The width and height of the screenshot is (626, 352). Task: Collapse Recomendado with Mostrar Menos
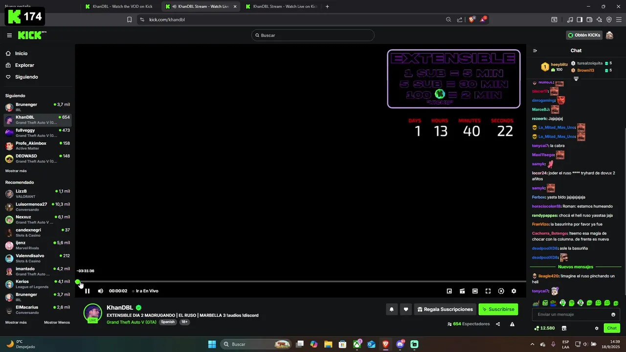[57, 323]
